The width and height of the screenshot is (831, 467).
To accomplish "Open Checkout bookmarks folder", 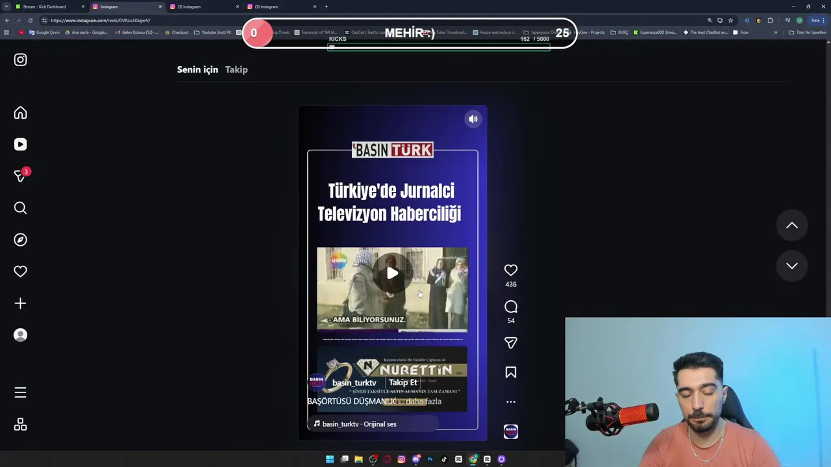I will (x=177, y=32).
